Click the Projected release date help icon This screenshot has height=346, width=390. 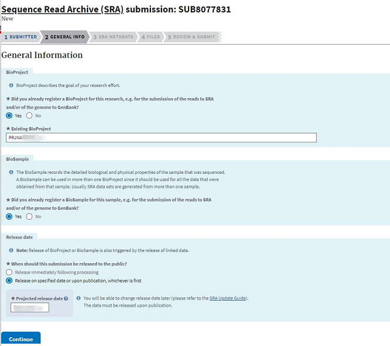click(66, 298)
